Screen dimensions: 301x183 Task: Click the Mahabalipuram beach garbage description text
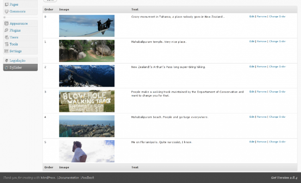point(170,117)
